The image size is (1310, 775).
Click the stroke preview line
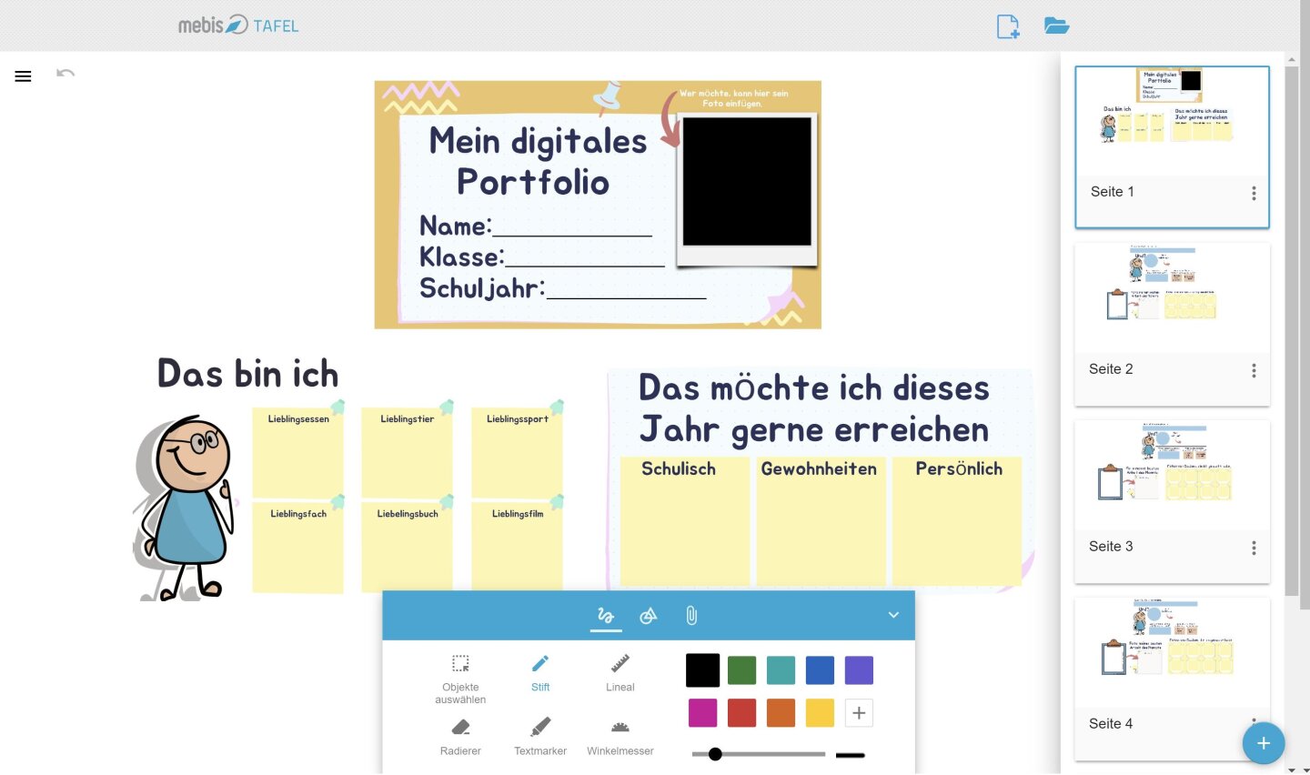coord(851,755)
